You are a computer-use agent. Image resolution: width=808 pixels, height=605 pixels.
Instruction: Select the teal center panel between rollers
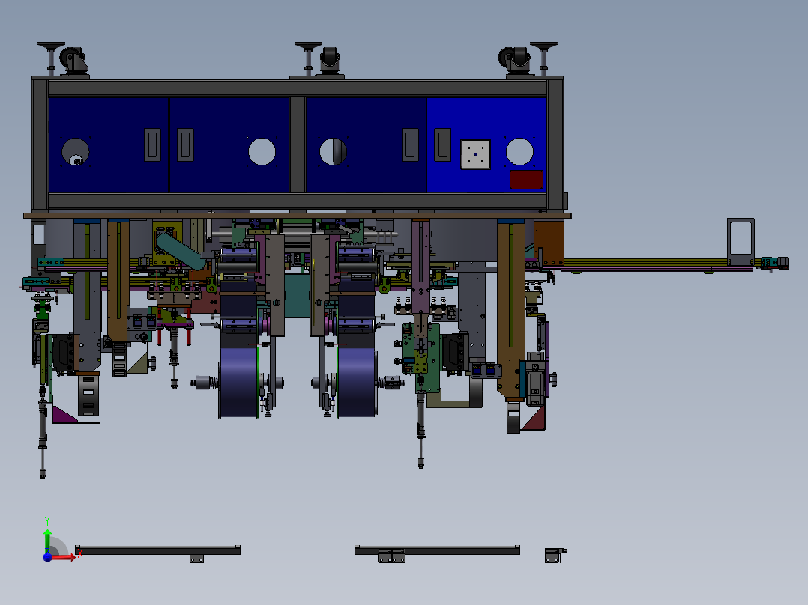click(x=298, y=296)
